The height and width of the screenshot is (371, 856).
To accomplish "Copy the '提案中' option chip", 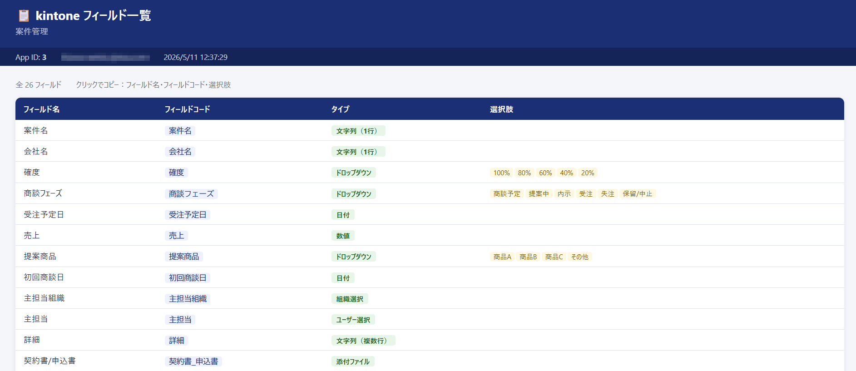I will (x=539, y=194).
